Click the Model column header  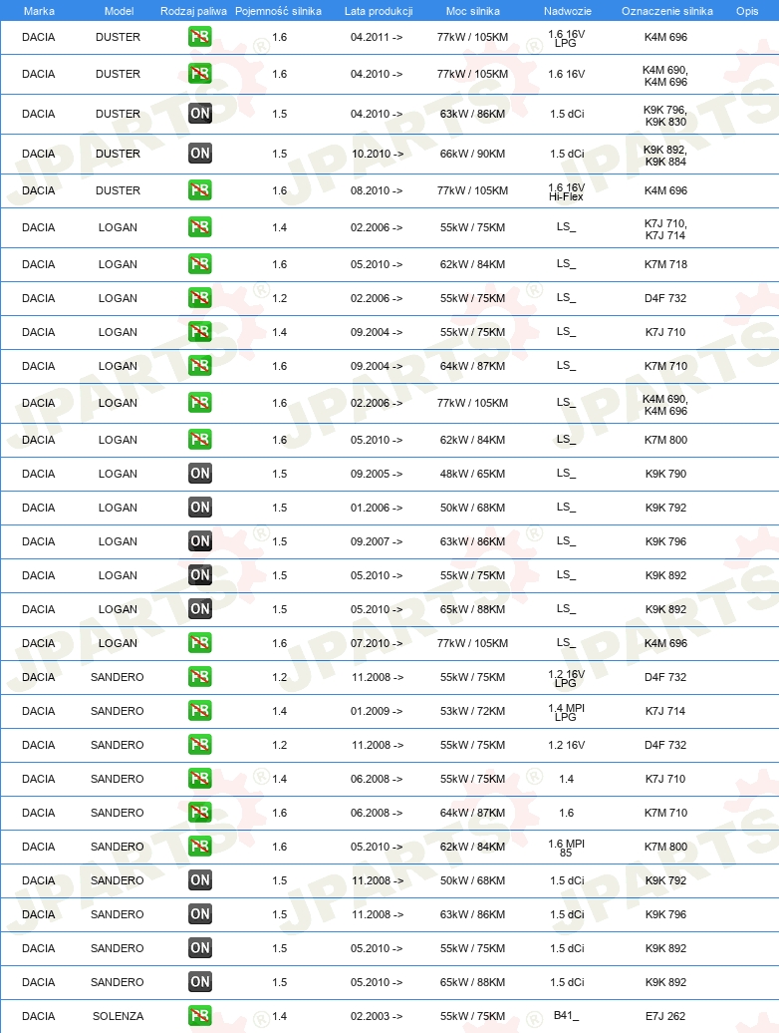pyautogui.click(x=120, y=11)
